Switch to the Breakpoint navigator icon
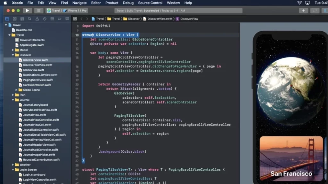 point(60,19)
